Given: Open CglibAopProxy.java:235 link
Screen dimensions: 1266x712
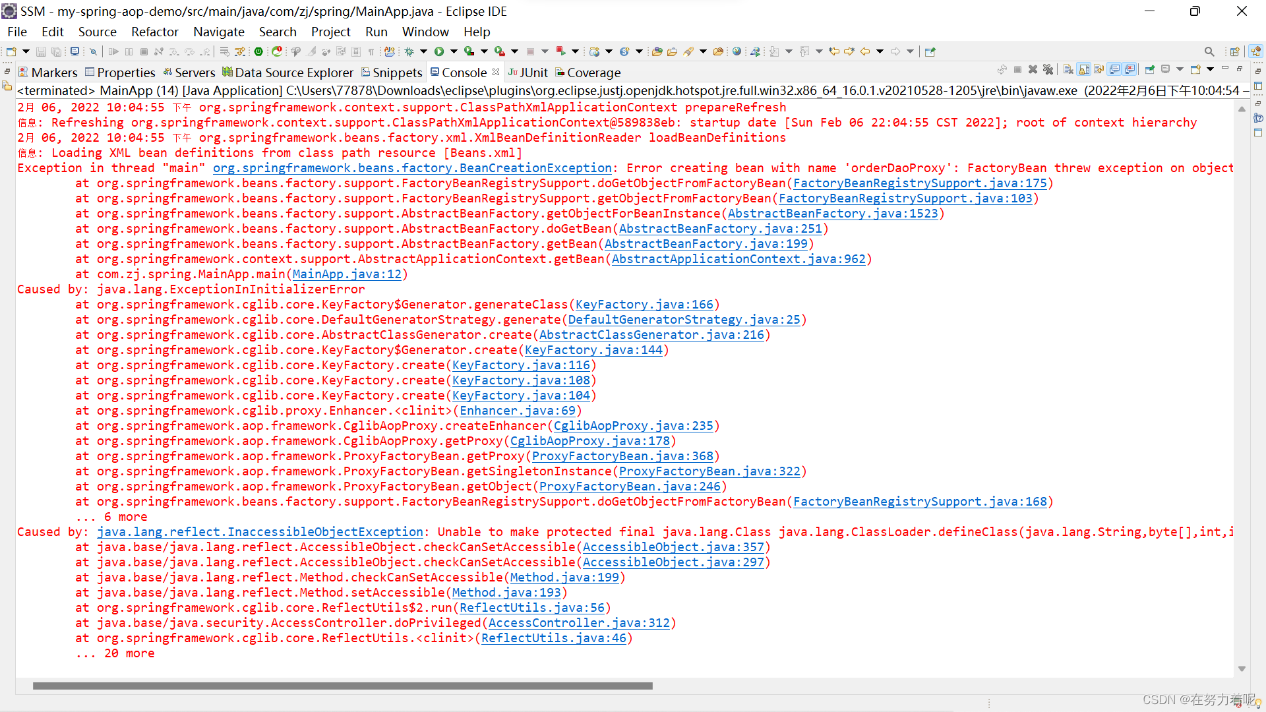Looking at the screenshot, I should click(634, 426).
